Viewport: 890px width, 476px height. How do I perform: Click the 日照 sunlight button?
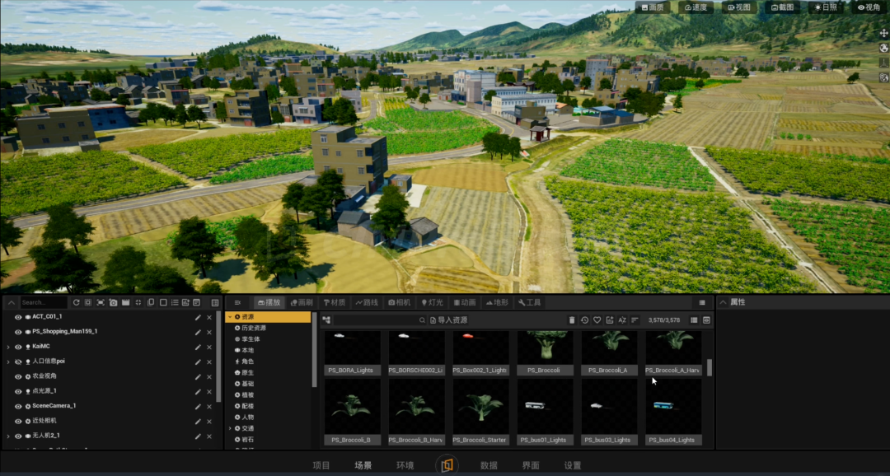[826, 7]
